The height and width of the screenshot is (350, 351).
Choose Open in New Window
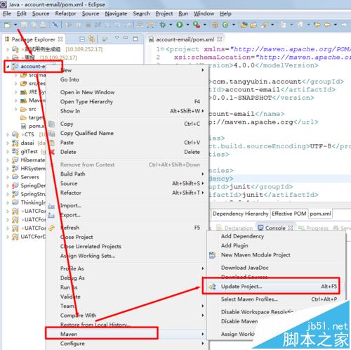pos(88,92)
